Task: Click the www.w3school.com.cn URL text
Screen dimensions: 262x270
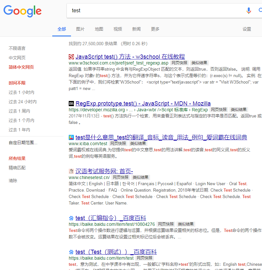Action: point(118,63)
